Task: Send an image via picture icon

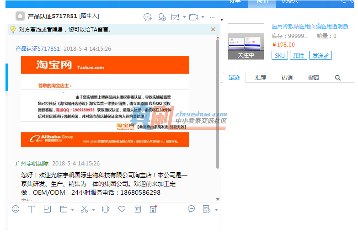Action: pos(47,209)
